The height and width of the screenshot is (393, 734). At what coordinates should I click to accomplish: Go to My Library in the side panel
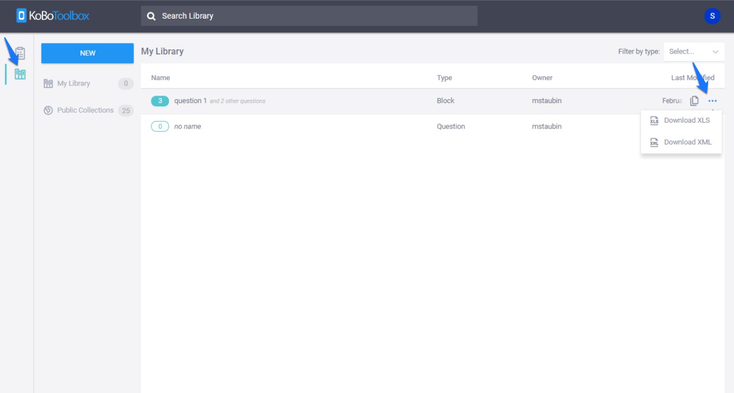[x=73, y=83]
